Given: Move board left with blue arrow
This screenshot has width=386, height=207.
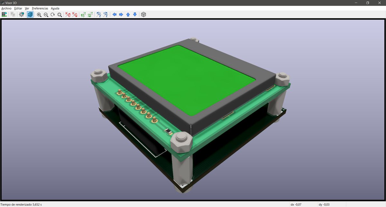Looking at the screenshot, I should [x=114, y=14].
